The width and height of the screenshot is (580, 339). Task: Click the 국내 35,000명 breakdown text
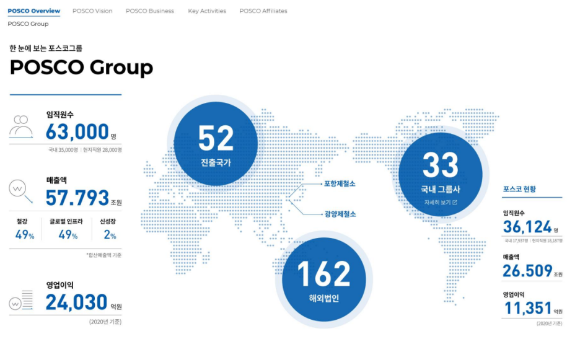[63, 150]
